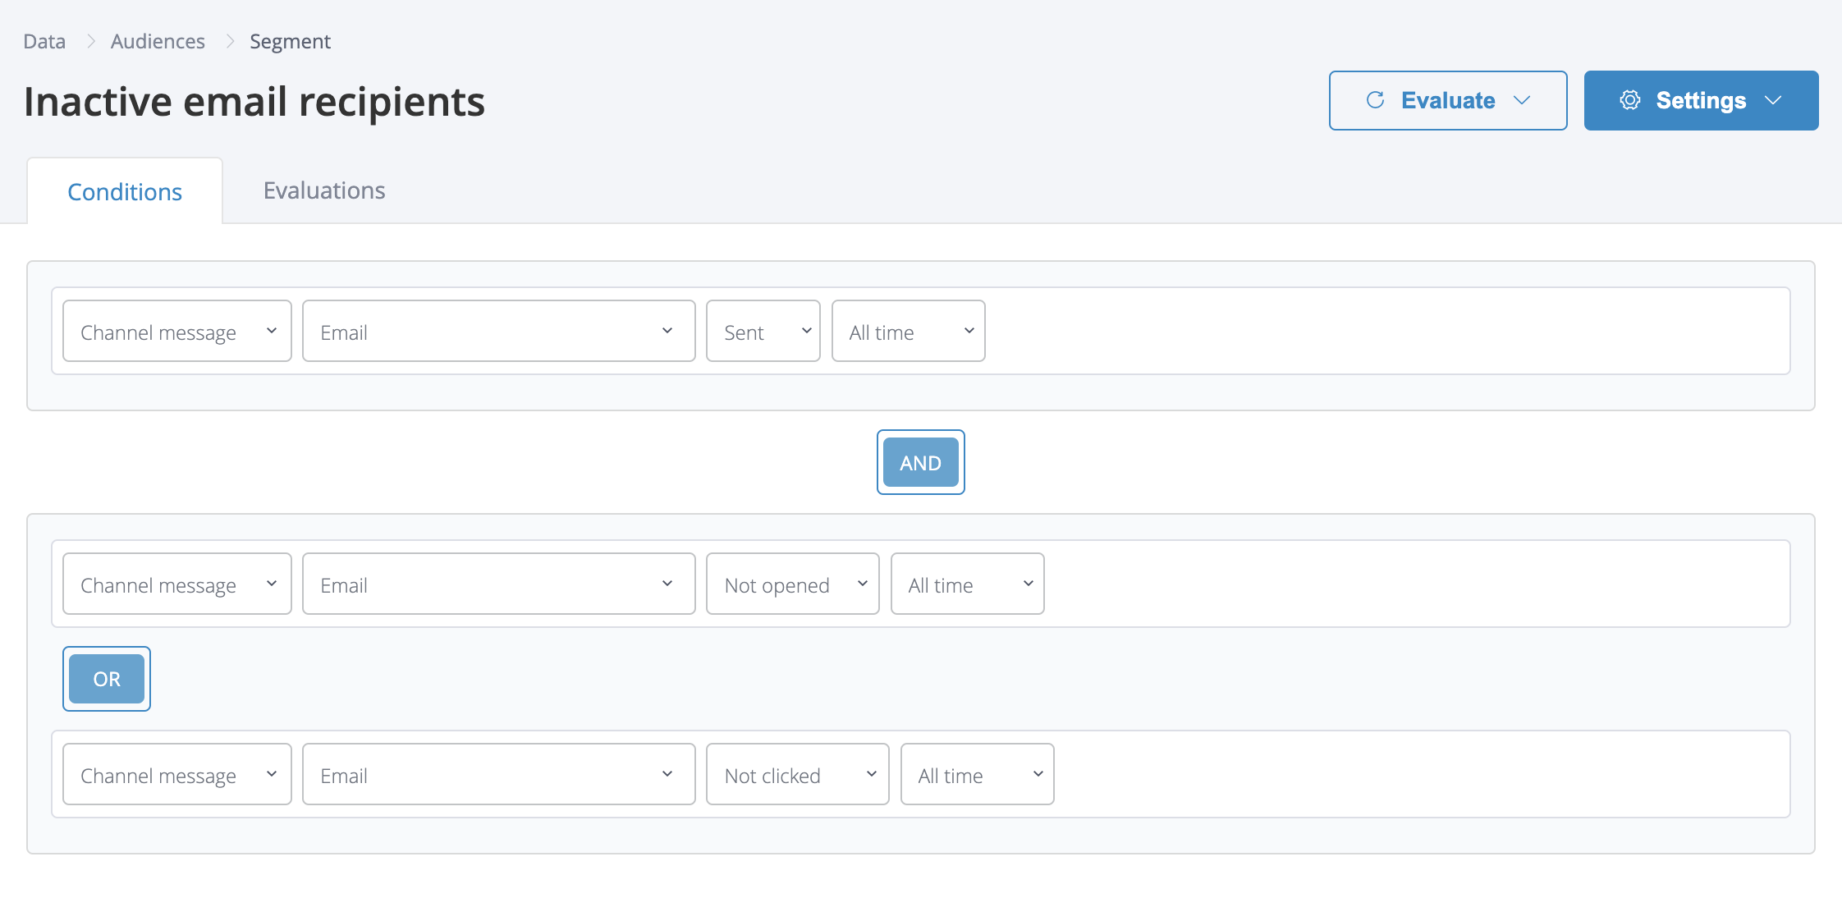Open Channel message dropdown in Not opened row
The width and height of the screenshot is (1842, 898).
177,584
